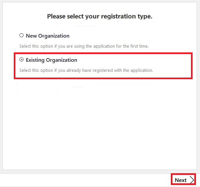Click the first-time use description under New Organization

point(84,46)
